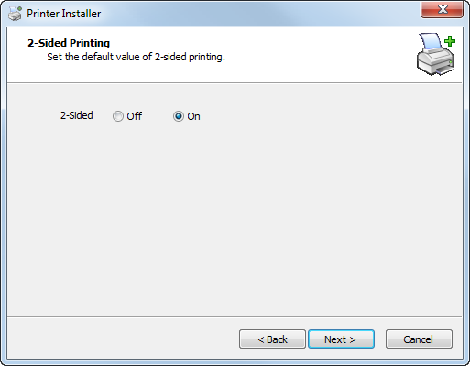
Task: Select the Off radio button for 2-Sided
Action: (118, 116)
